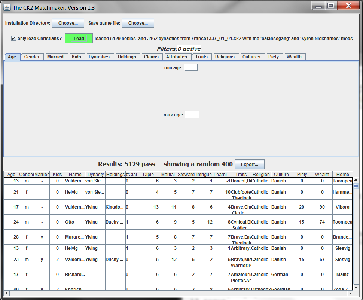Viewport: 363px width, 300px height.
Task: Click the vertical scrollbar thumb in results table
Action: tap(356, 186)
